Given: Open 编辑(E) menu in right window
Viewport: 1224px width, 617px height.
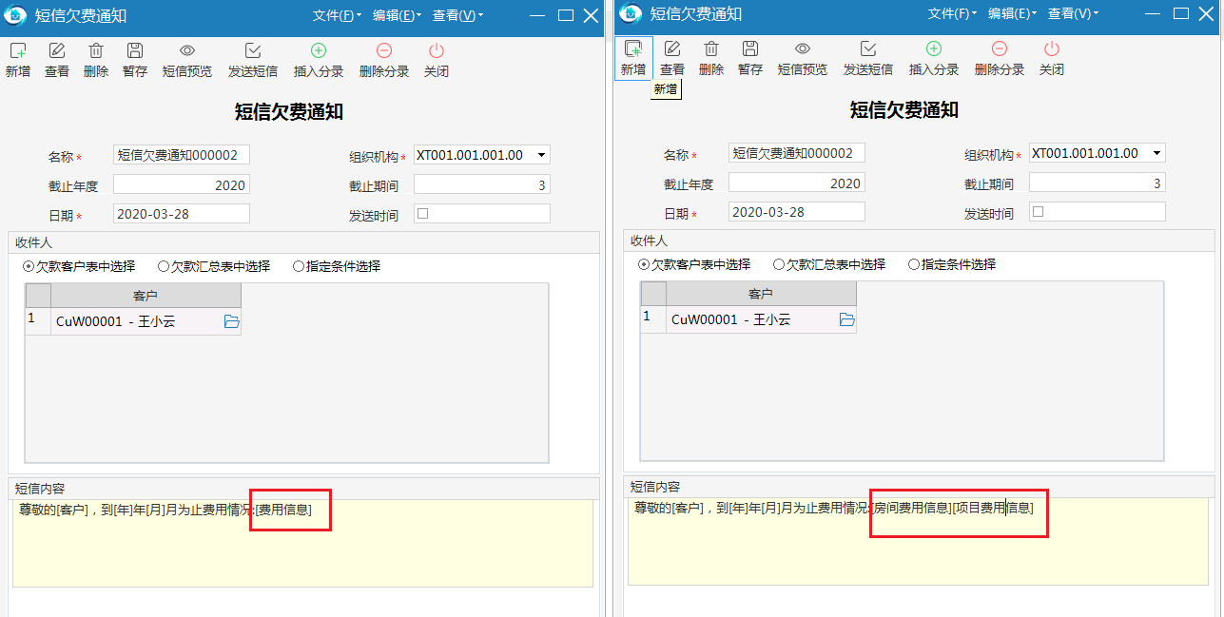Looking at the screenshot, I should pos(1013,13).
